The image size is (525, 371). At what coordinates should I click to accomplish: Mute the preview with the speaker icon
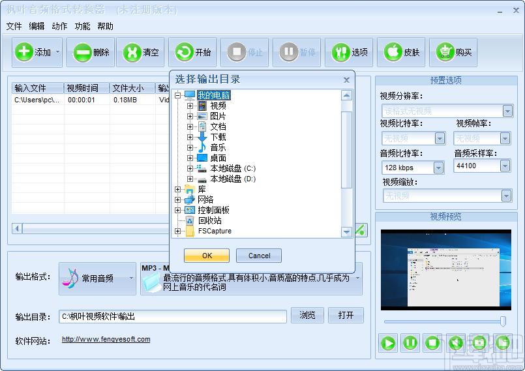tap(455, 343)
